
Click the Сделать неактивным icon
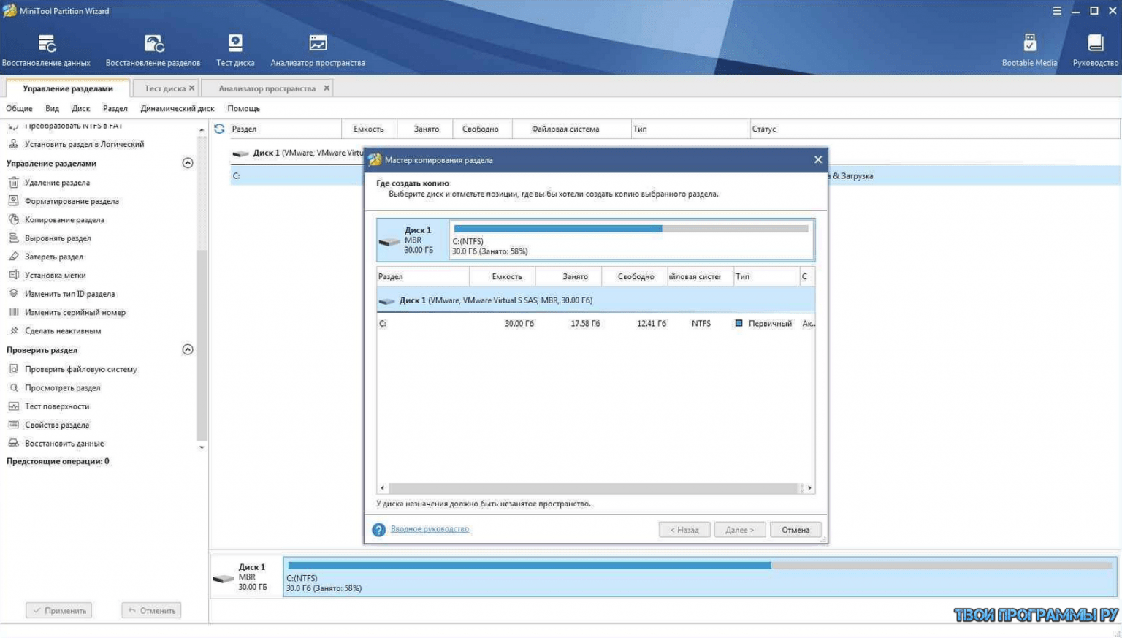[x=14, y=330]
